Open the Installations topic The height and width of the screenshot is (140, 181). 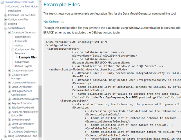15,11
